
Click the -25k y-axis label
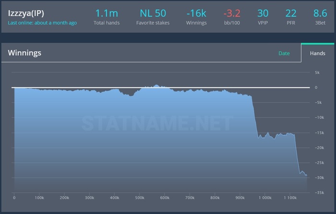tap(319, 163)
